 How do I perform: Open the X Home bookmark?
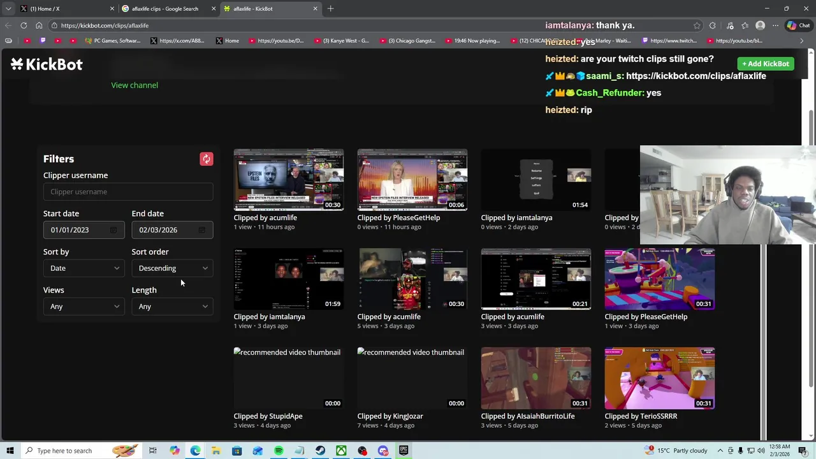(x=227, y=41)
